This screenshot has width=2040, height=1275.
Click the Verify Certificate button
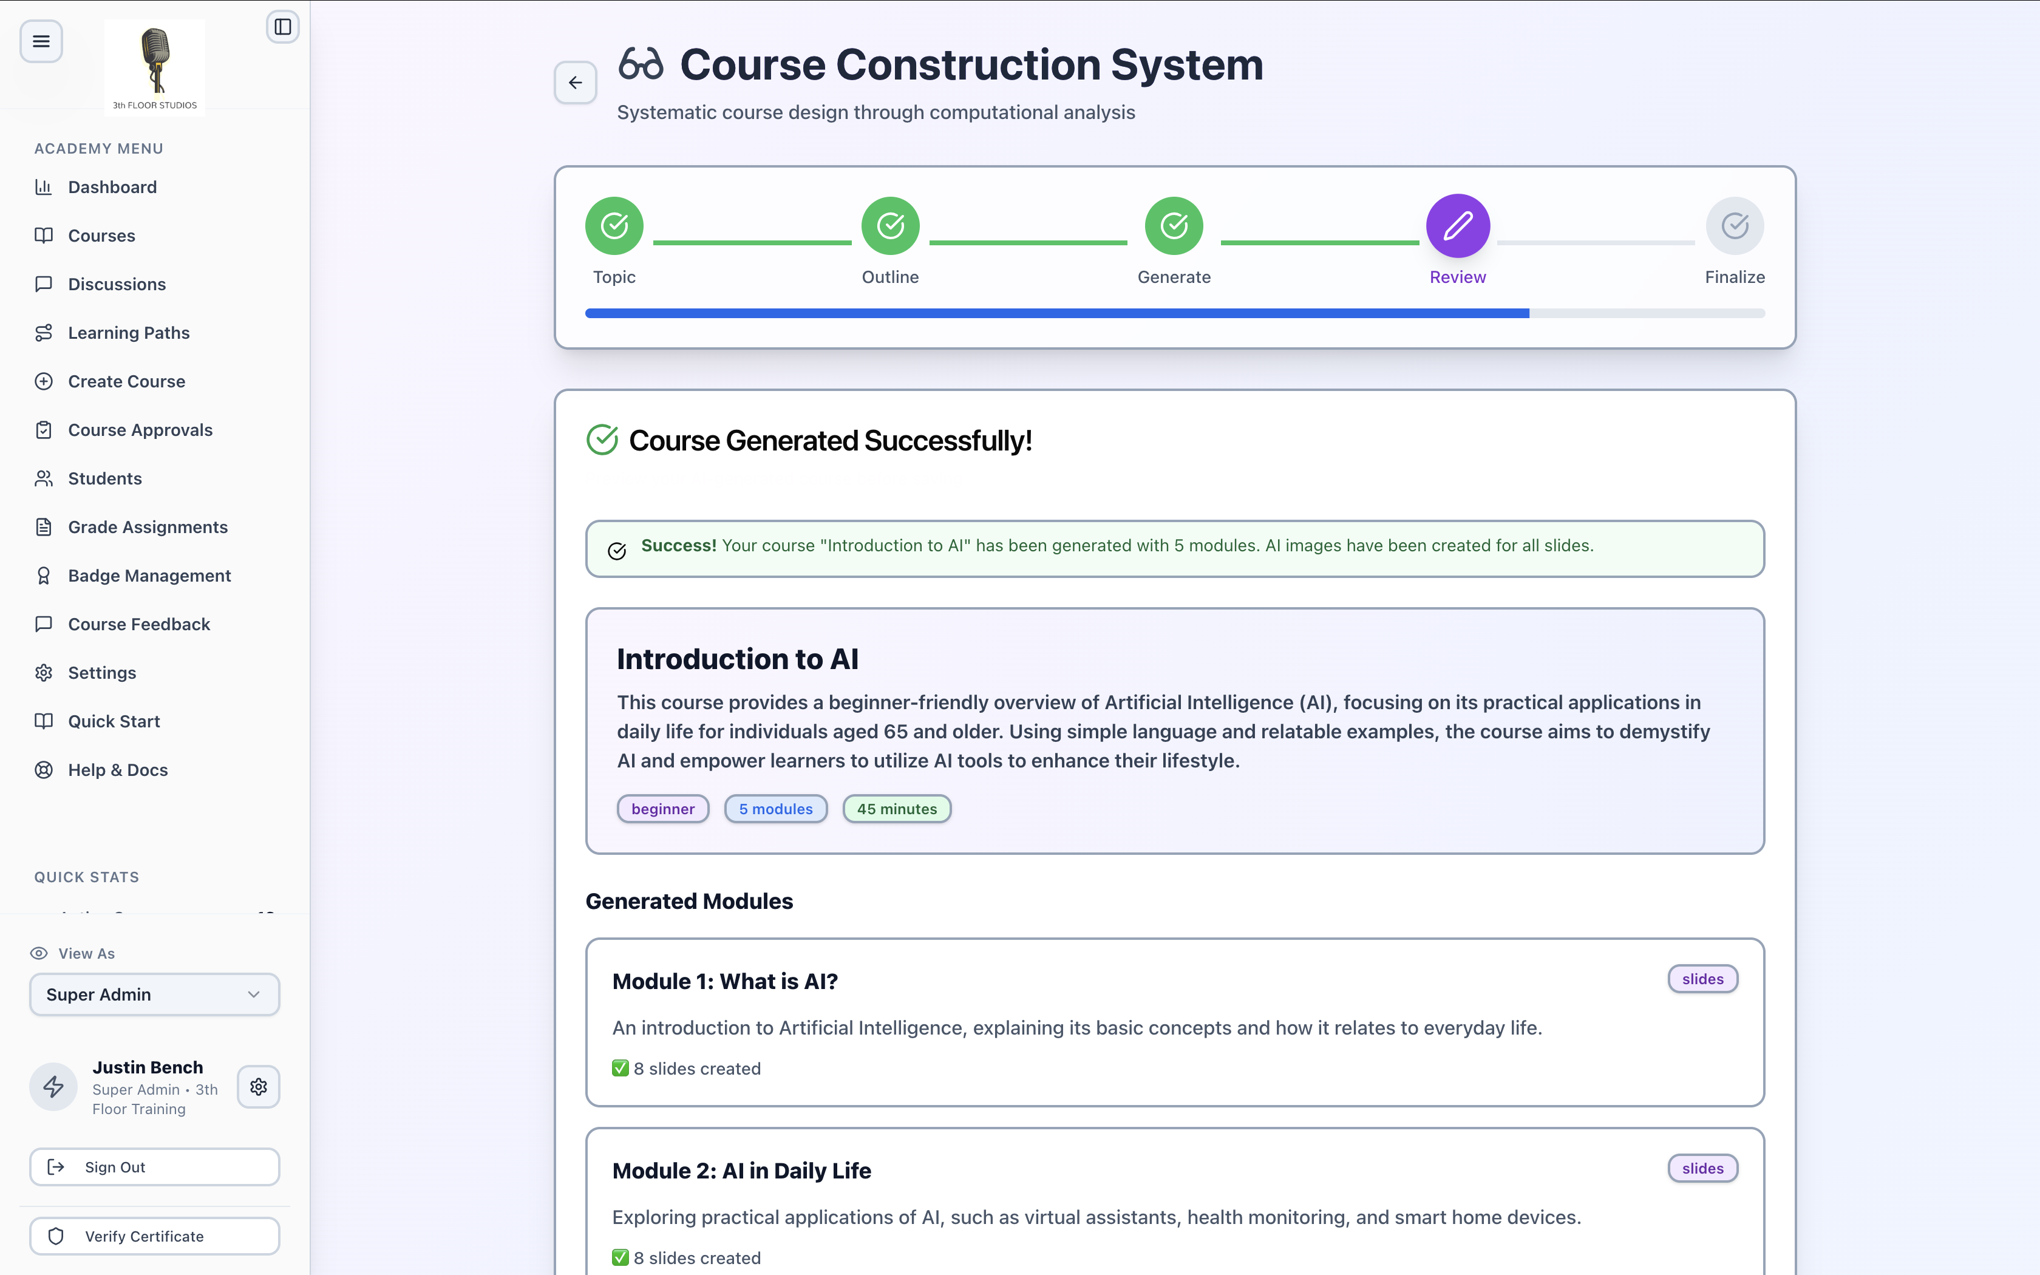154,1236
